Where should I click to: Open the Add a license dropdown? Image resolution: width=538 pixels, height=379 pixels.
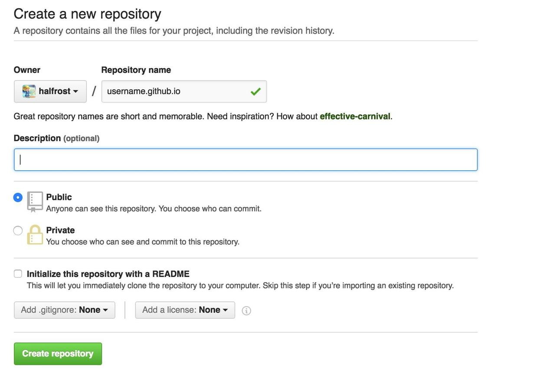(x=185, y=310)
